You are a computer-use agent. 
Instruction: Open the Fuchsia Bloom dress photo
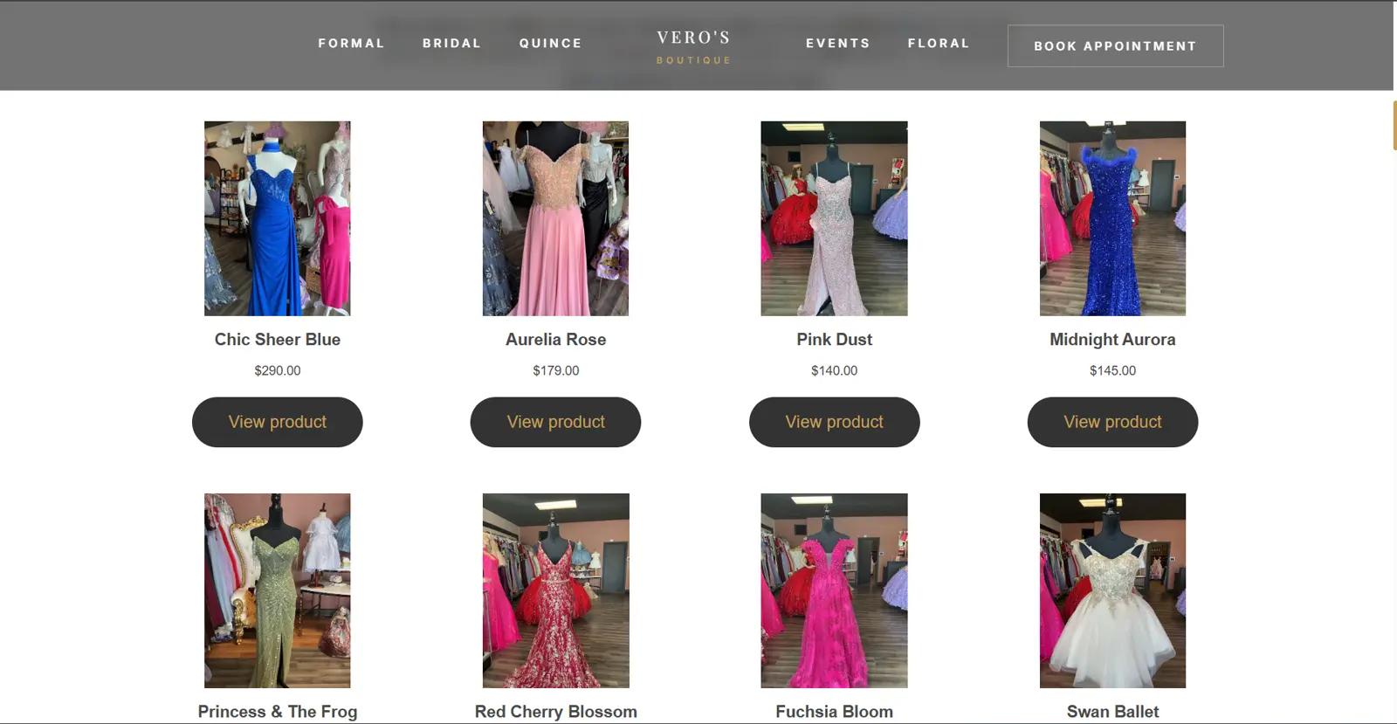(834, 590)
